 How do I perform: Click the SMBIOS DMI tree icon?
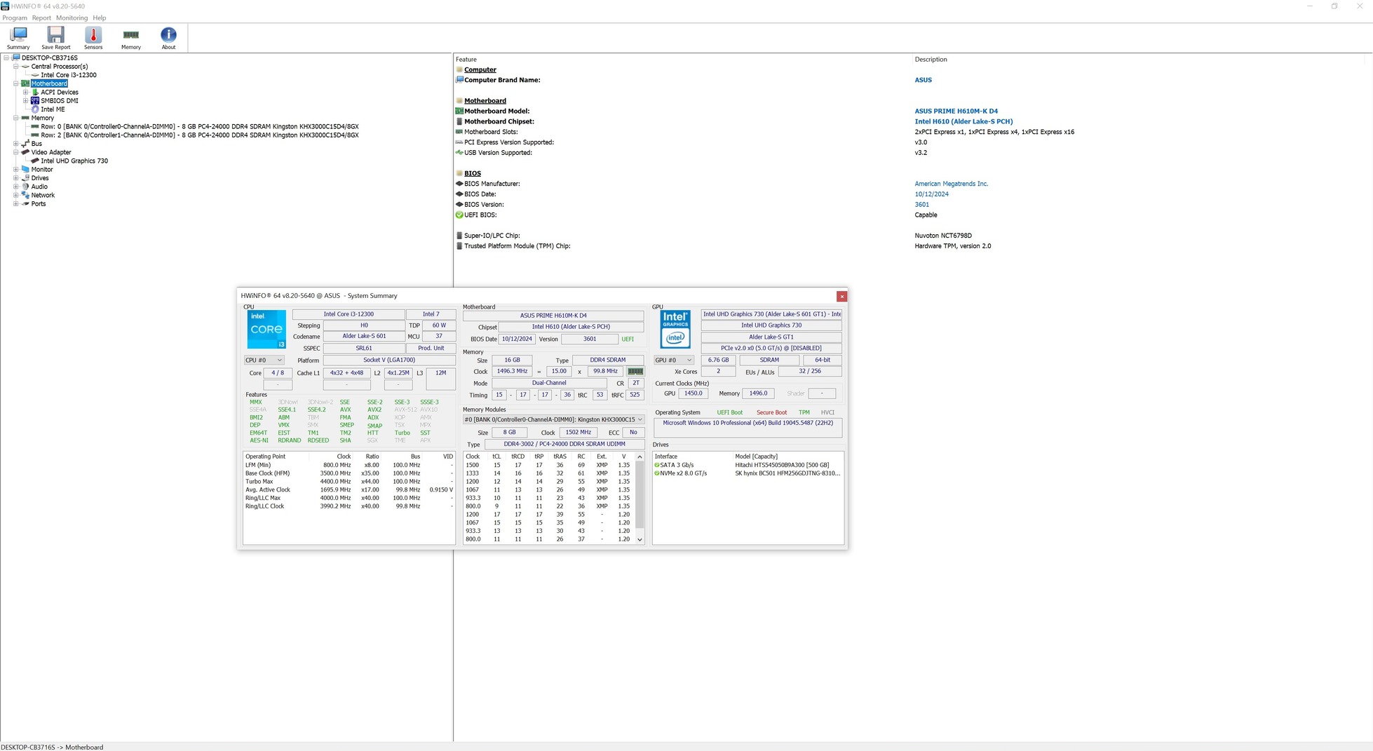click(x=35, y=100)
